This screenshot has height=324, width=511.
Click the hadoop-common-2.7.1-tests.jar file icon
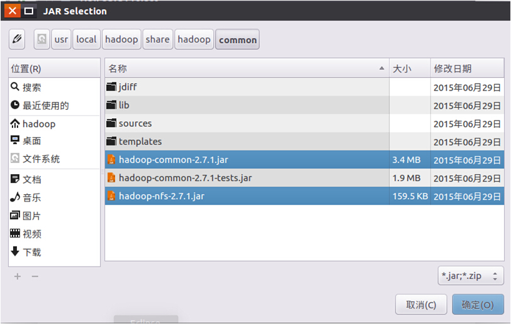click(112, 178)
